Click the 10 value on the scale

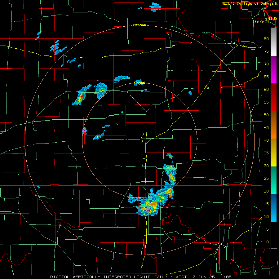point(266,217)
